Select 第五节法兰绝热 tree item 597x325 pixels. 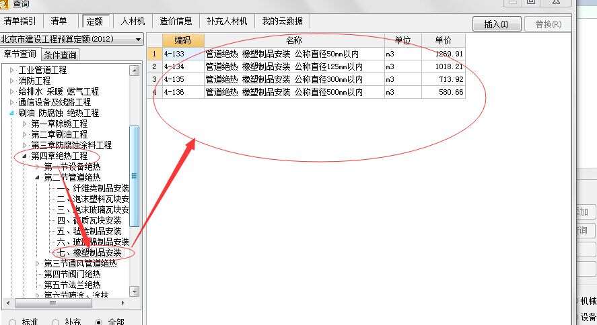tap(72, 285)
